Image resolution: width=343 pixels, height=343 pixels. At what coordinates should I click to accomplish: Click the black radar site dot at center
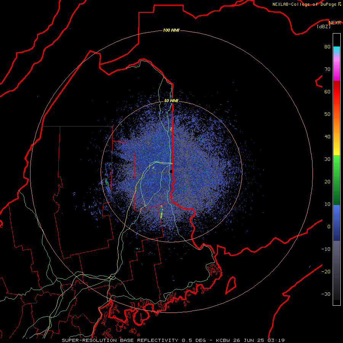pos(171,171)
